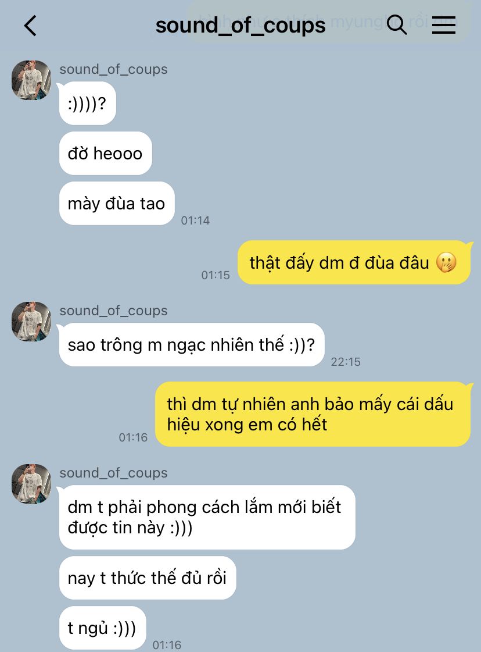481x652 pixels.
Task: Select the 'đờ heooo' message bubble
Action: point(106,154)
